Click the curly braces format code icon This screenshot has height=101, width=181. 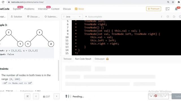coord(168,17)
